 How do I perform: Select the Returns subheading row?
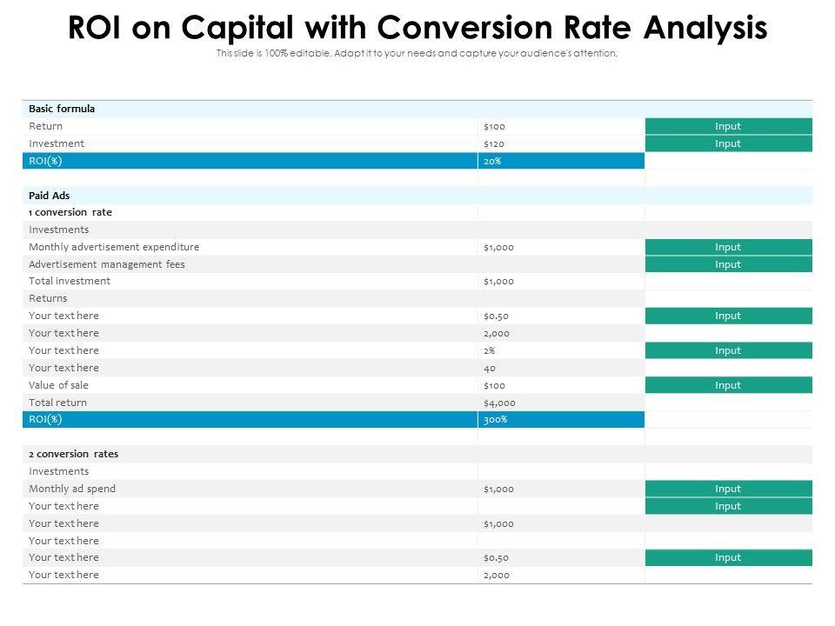[x=48, y=298]
